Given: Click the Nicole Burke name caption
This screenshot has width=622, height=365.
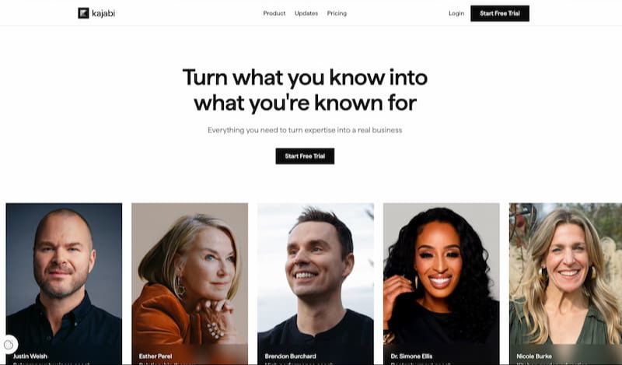Looking at the screenshot, I should (x=534, y=356).
